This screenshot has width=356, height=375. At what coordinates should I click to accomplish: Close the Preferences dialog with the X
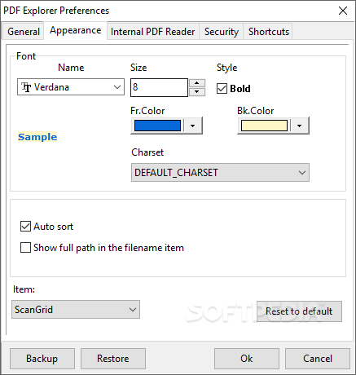(x=343, y=11)
